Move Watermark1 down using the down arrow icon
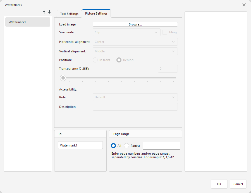 tap(49, 12)
